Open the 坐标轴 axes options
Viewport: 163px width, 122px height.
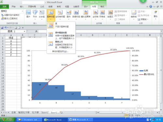(96, 15)
